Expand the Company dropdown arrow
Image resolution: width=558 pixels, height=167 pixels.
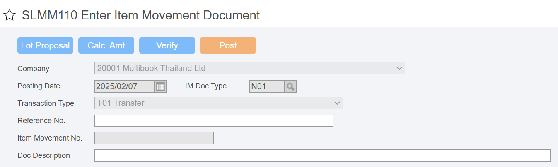coord(399,68)
